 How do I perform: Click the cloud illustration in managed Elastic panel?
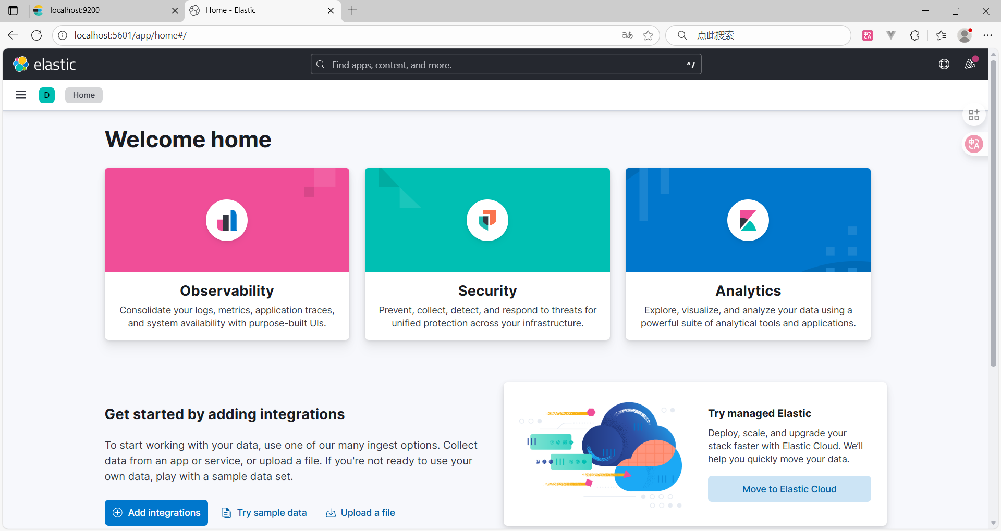(601, 454)
